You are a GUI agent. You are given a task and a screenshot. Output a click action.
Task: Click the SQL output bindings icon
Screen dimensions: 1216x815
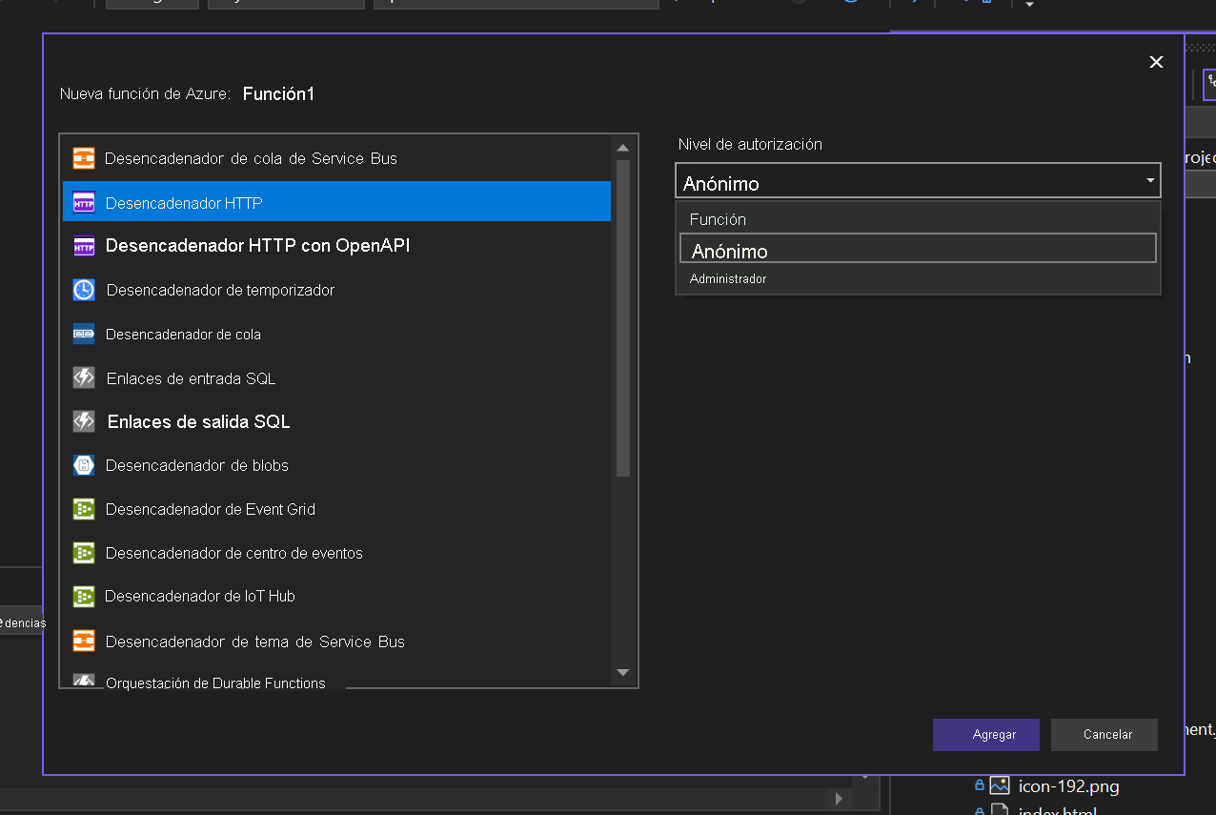84,421
